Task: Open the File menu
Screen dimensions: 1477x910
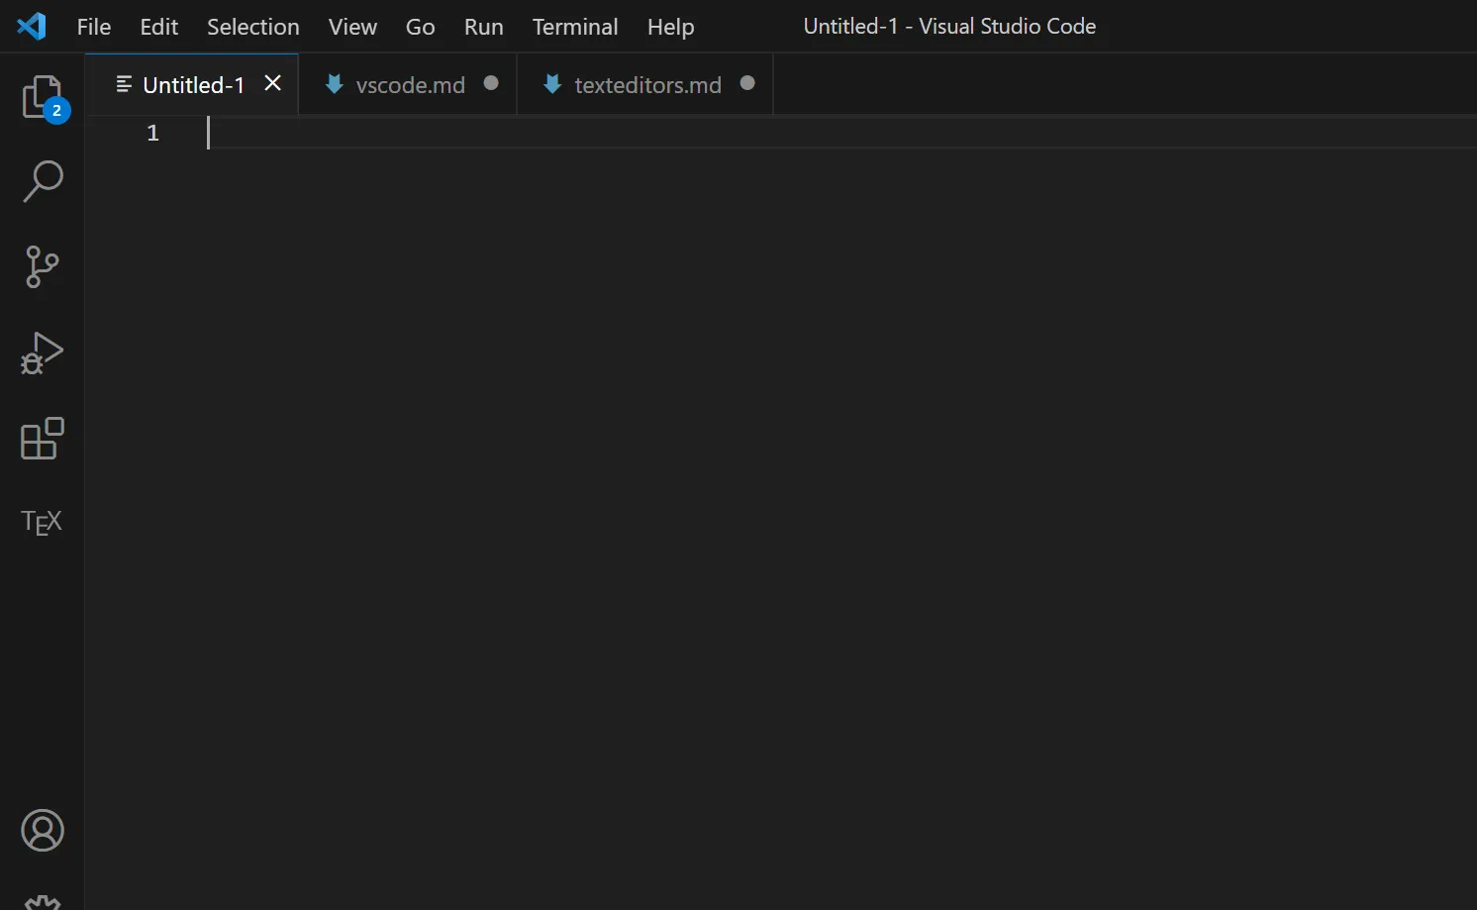Action: (x=94, y=27)
